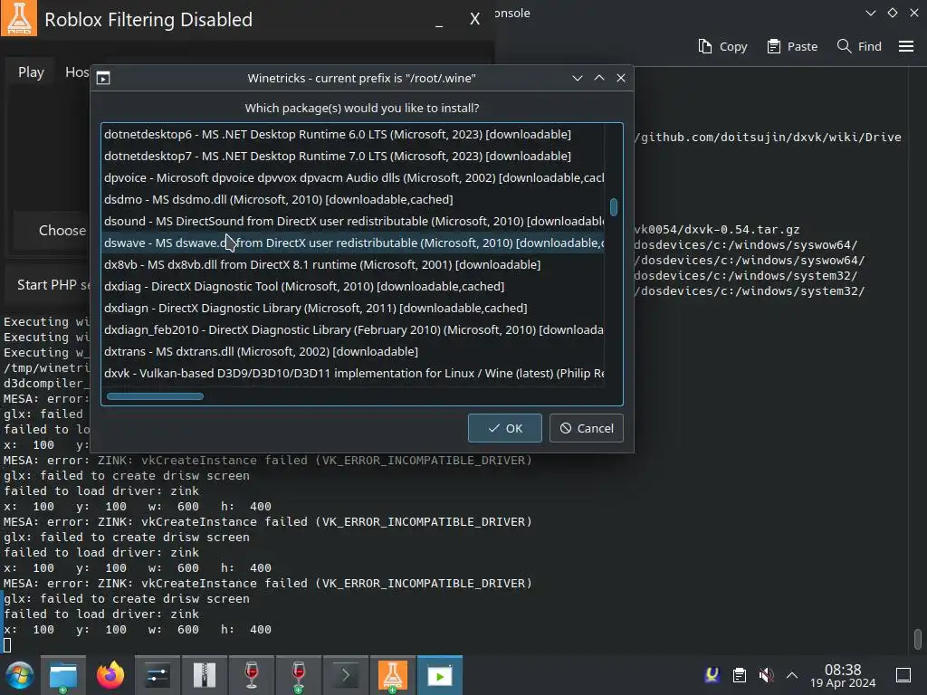
Task: Open the terminal console taskbar icon
Action: coord(346,675)
